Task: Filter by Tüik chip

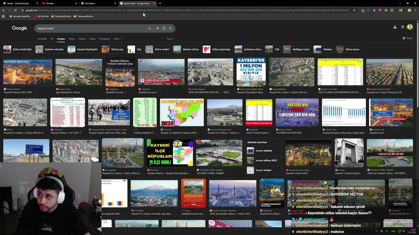Action: [x=273, y=49]
